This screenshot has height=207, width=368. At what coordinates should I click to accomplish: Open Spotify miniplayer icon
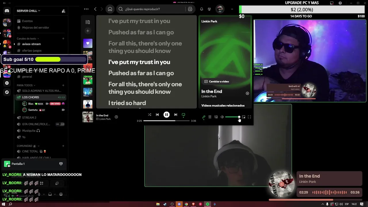244,117
